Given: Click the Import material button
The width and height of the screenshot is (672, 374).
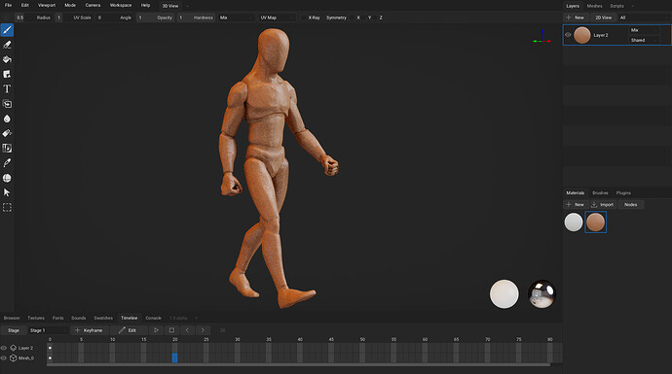Looking at the screenshot, I should (602, 205).
